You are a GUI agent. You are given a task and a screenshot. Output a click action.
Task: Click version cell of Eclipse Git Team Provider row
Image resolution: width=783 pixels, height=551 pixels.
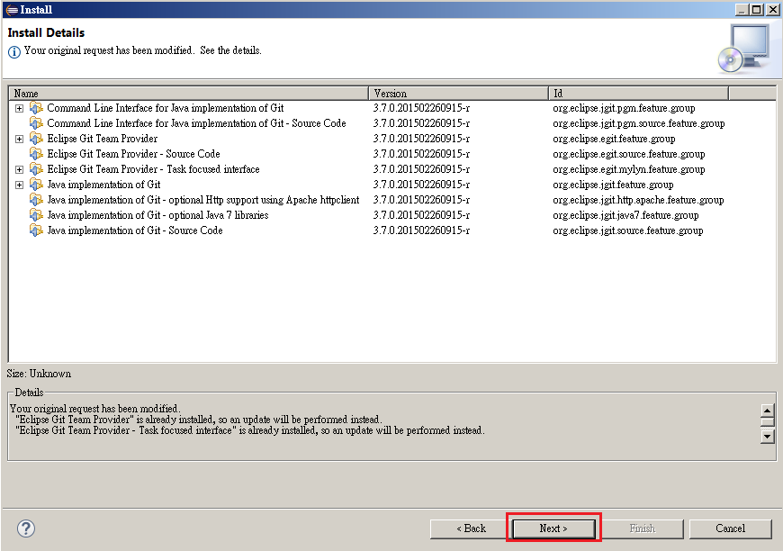[421, 139]
